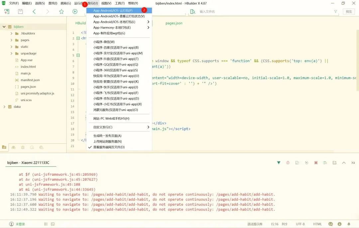Click the run (play circle) toolbar icon
359x228 pixels.
click(75, 11)
